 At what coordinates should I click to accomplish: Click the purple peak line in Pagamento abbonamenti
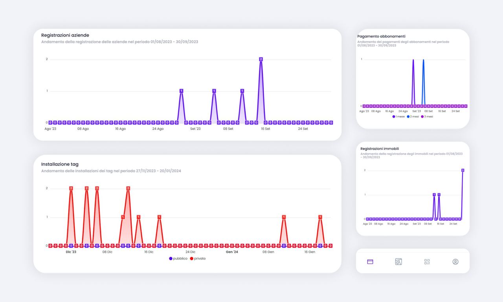tap(413, 82)
